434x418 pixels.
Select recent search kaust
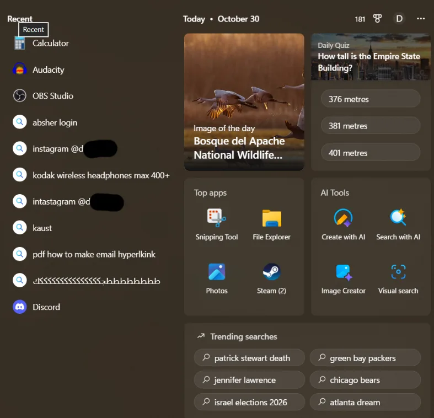(42, 228)
